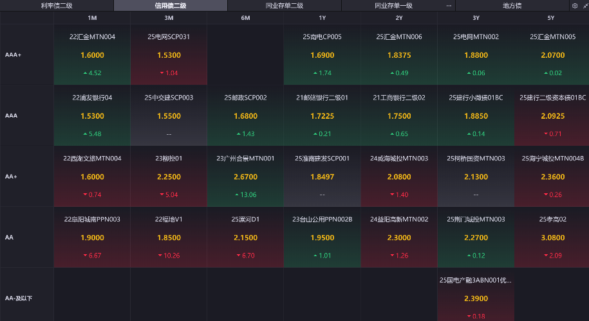
Task: Click the 6M maturity column header
Action: 245,18
